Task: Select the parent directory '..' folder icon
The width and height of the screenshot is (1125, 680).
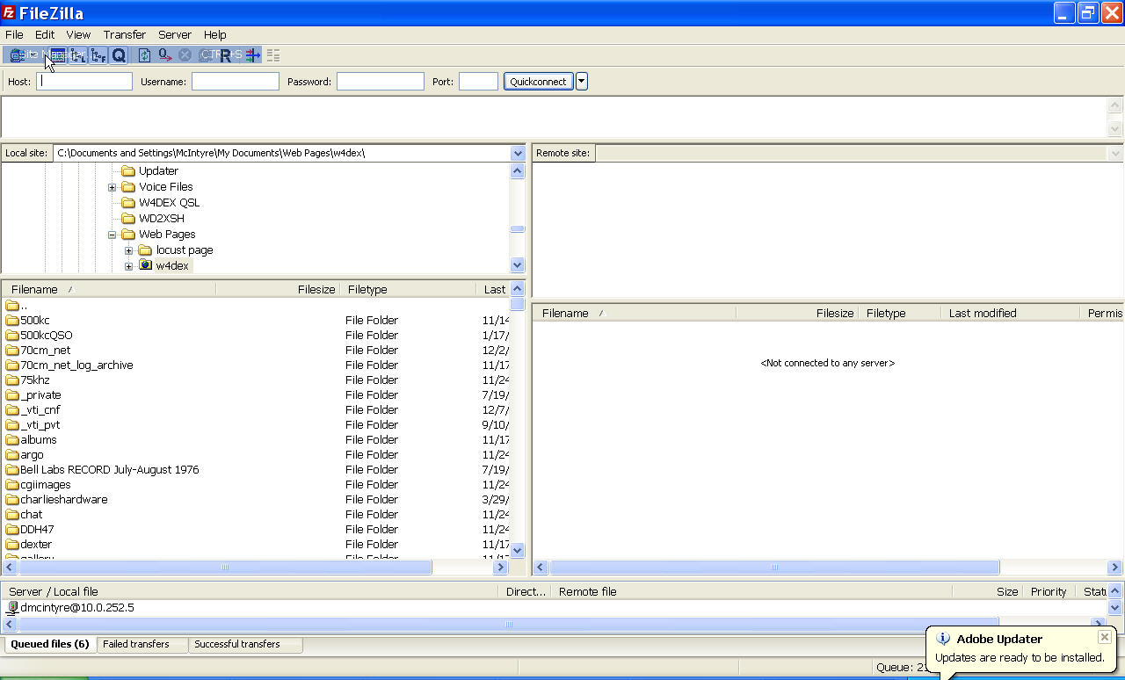Action: [x=12, y=305]
